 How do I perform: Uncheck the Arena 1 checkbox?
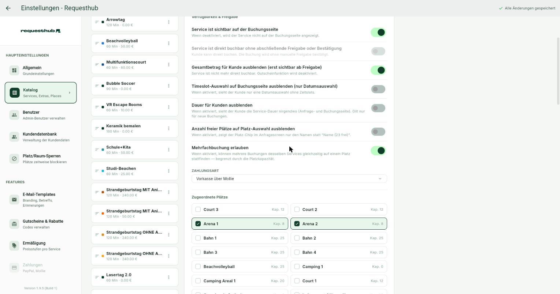198,224
